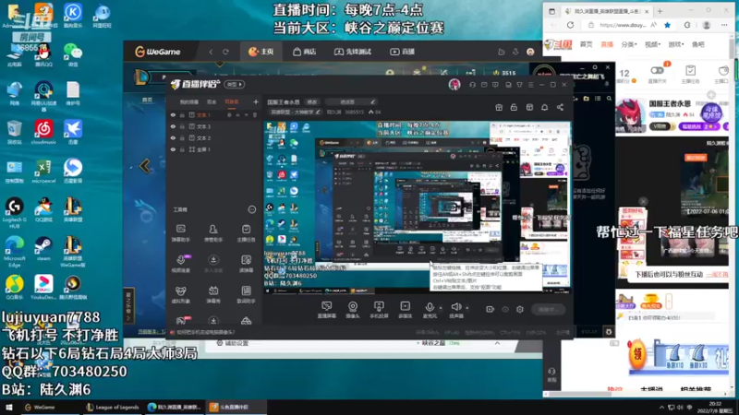Delete layer 文本 1 with trash icon
Viewport: 739px width, 415px height.
[x=255, y=114]
